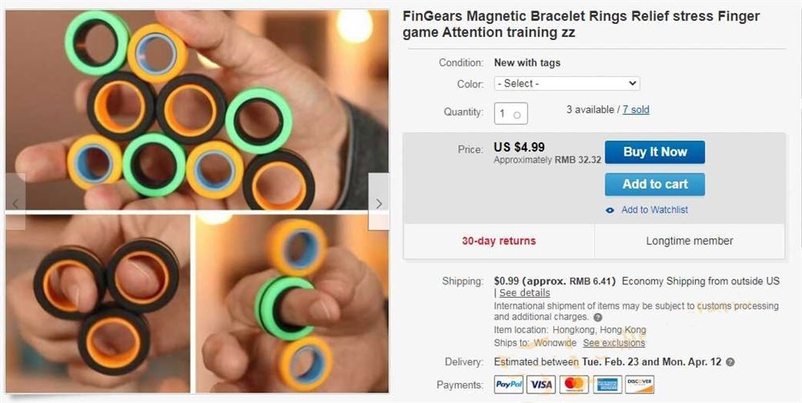Open the 7 sold link
The width and height of the screenshot is (802, 403).
coord(636,109)
